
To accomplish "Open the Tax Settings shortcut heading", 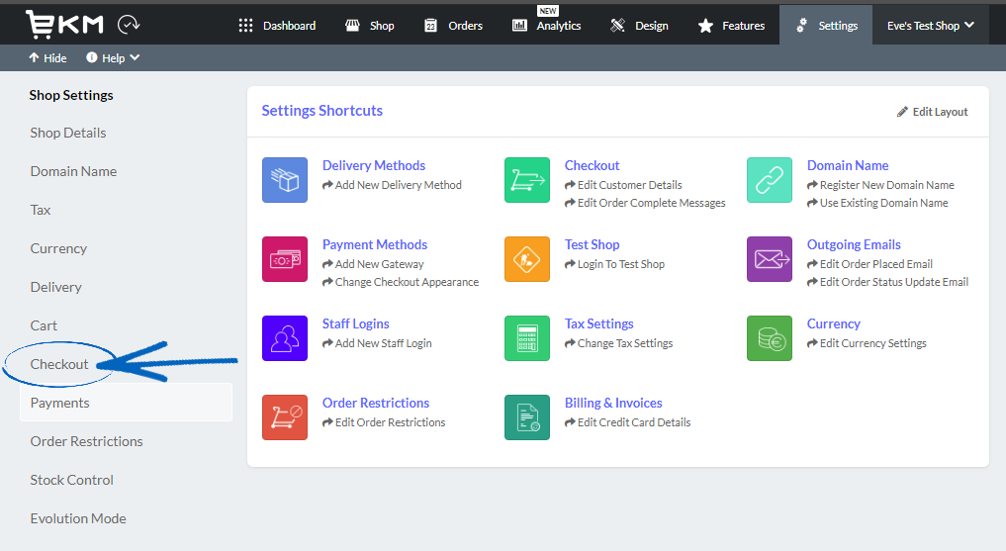I will (x=599, y=323).
